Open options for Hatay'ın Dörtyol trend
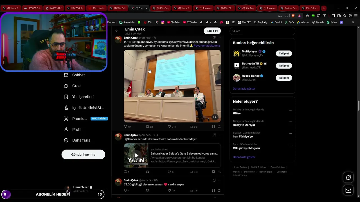Viewport: 360px width, 202px height. [290, 122]
